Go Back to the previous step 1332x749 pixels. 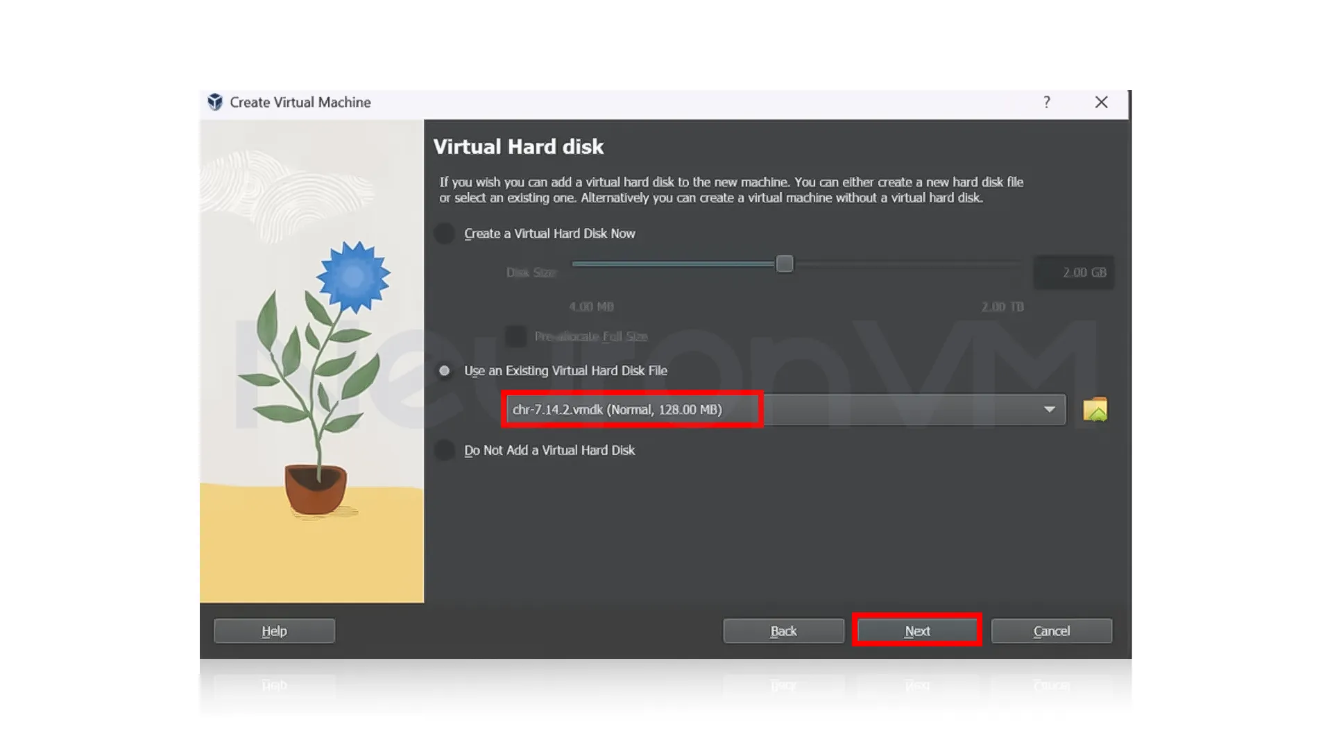coord(783,631)
